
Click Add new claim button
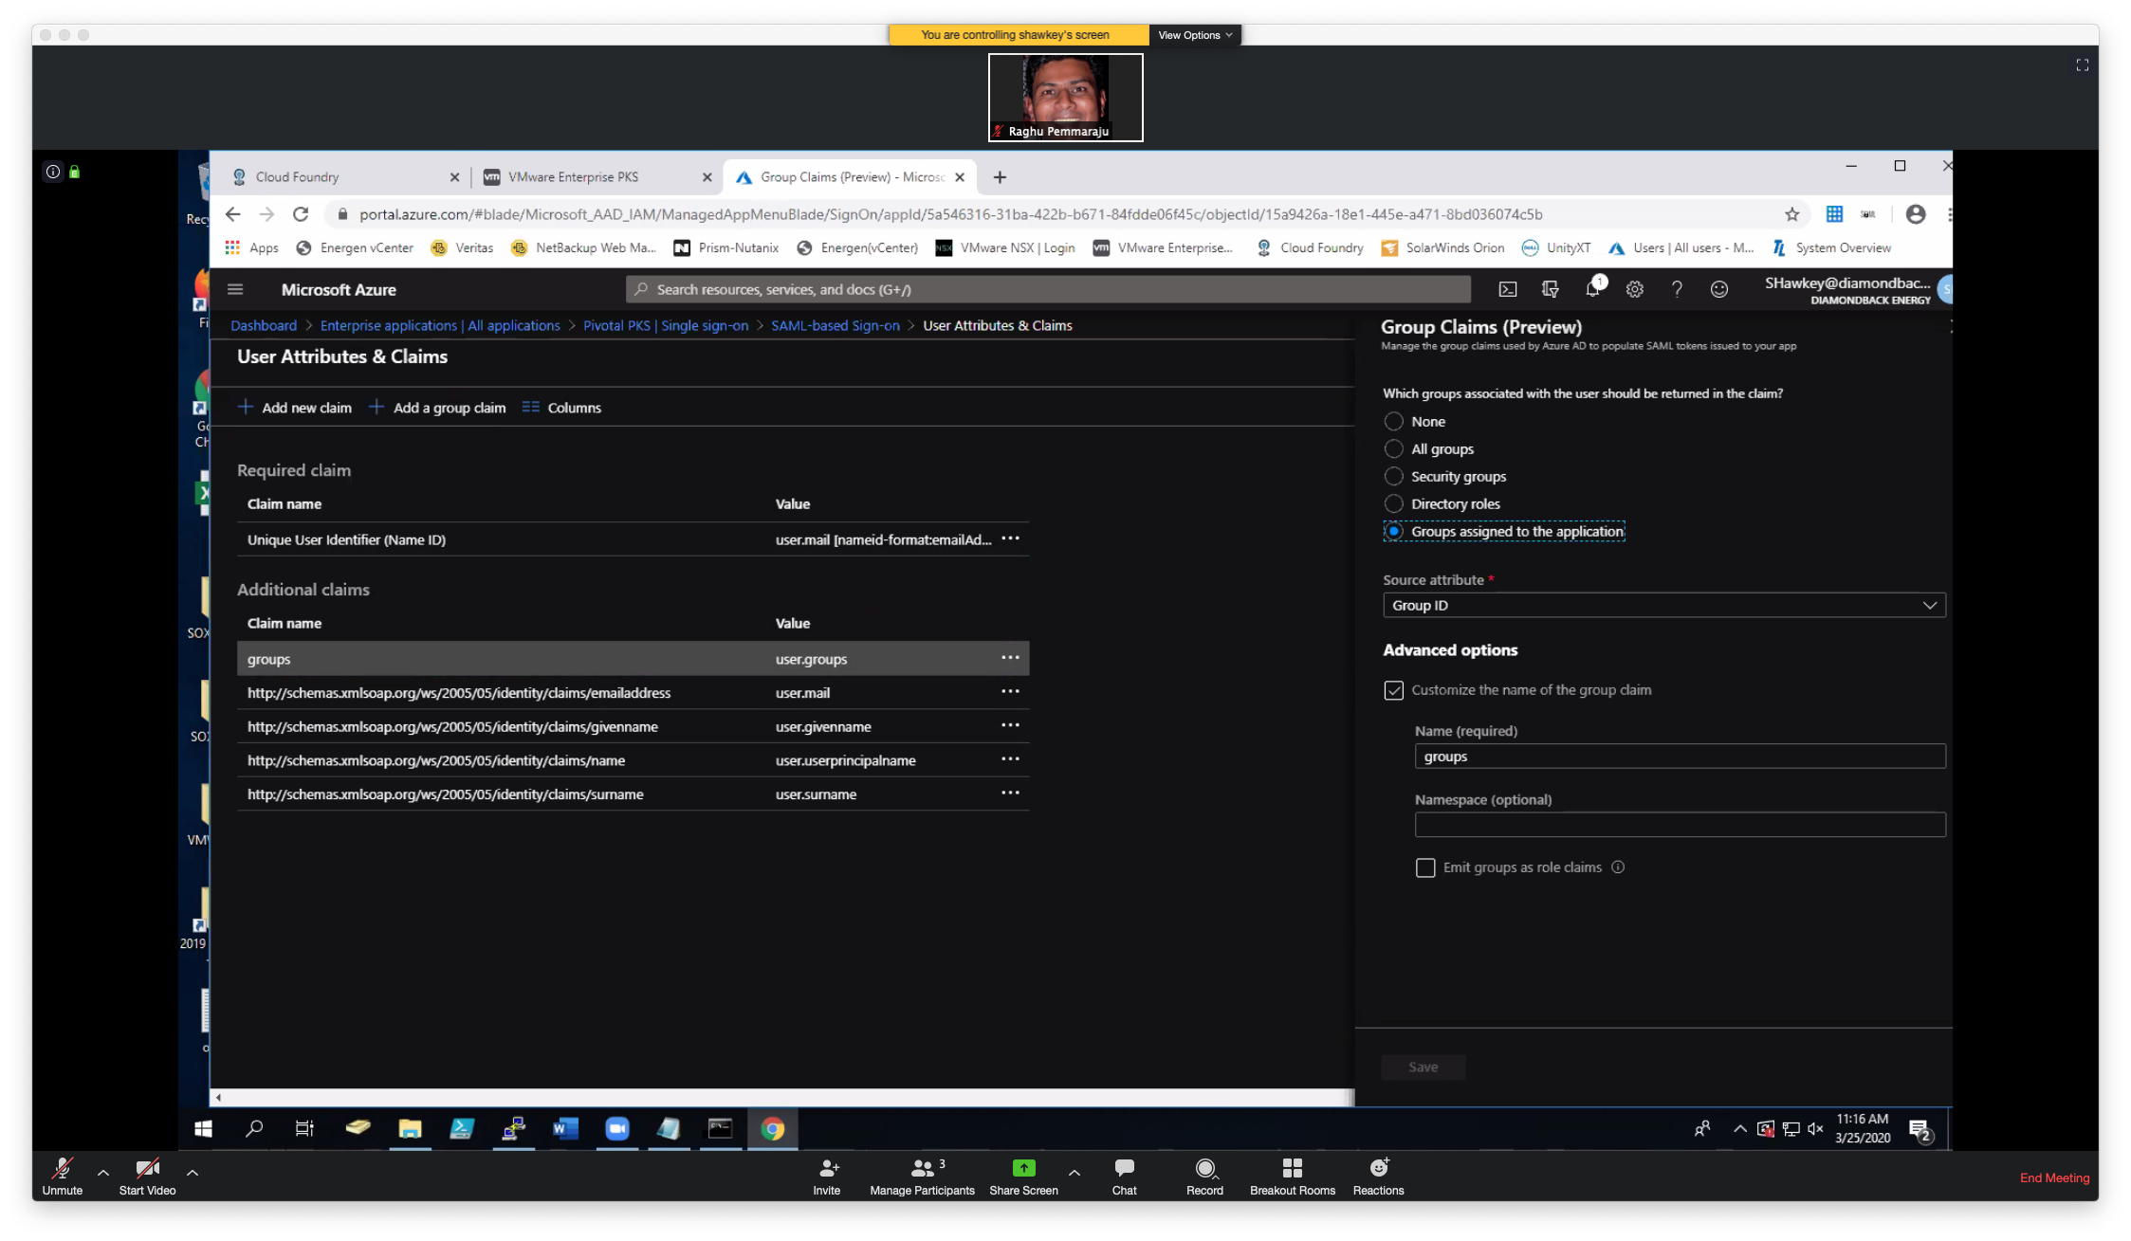tap(294, 408)
